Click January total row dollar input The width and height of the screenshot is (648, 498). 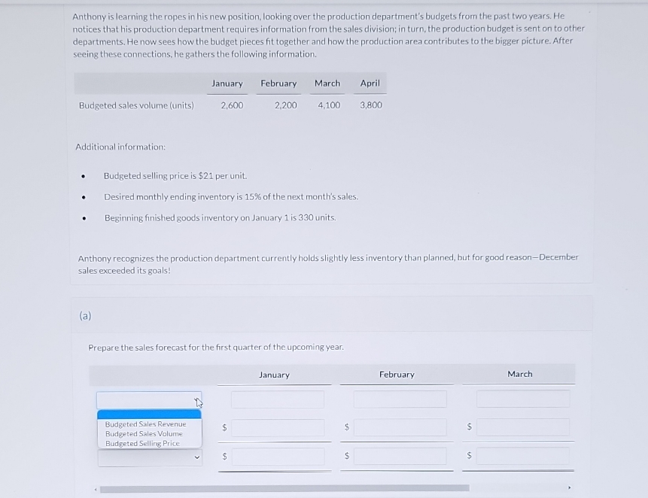click(278, 457)
